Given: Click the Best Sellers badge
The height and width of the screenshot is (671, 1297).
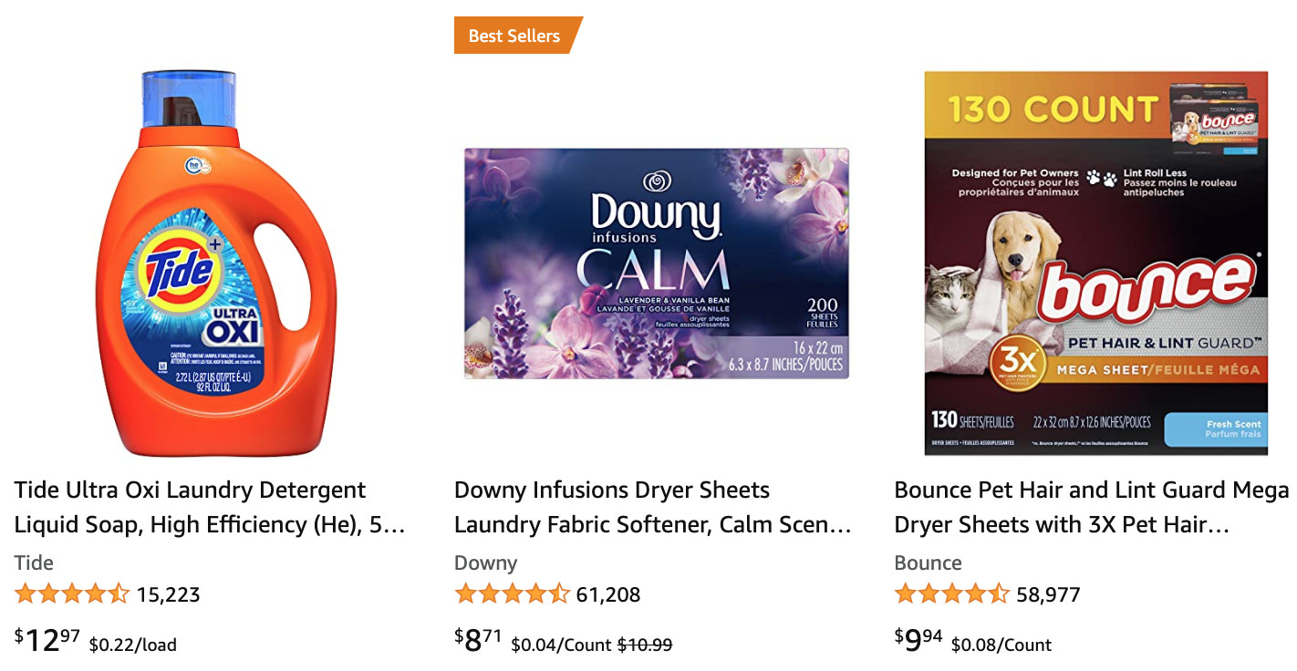Looking at the screenshot, I should tap(514, 36).
